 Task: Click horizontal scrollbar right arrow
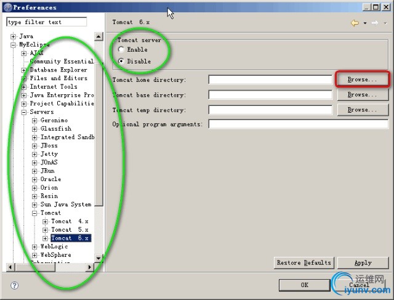pyautogui.click(x=90, y=267)
